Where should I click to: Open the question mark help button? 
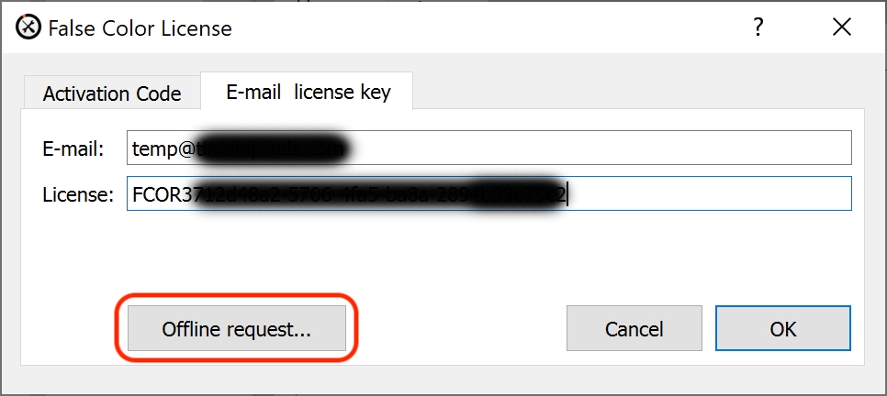point(758,27)
